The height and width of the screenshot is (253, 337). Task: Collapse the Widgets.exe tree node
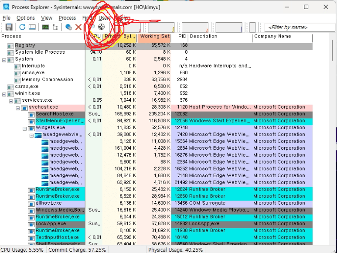tap(25, 129)
